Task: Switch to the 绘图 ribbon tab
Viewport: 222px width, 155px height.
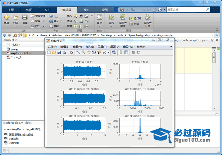Action: [x=29, y=10]
